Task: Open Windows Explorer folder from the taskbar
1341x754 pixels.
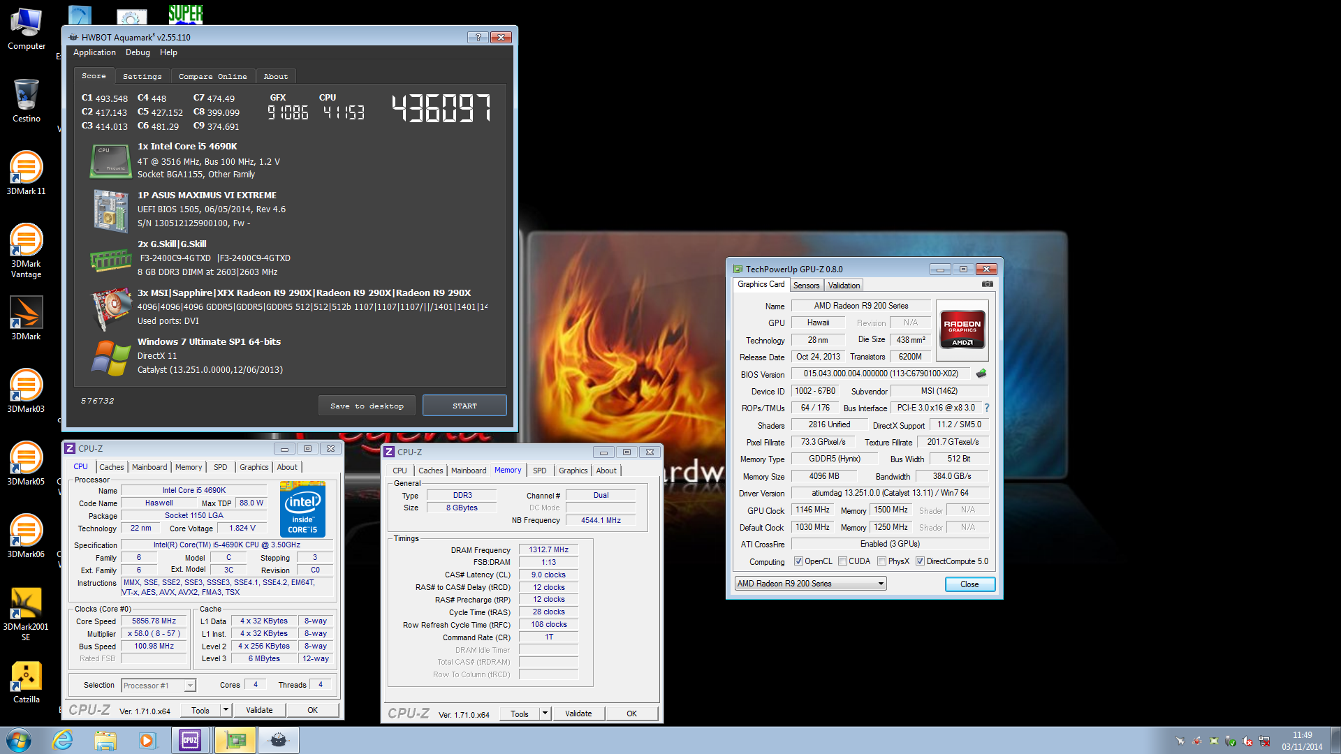Action: [105, 740]
